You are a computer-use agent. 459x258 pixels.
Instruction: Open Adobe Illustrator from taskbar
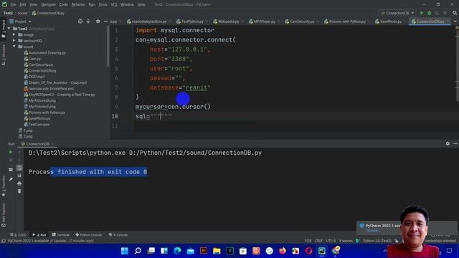[204, 251]
